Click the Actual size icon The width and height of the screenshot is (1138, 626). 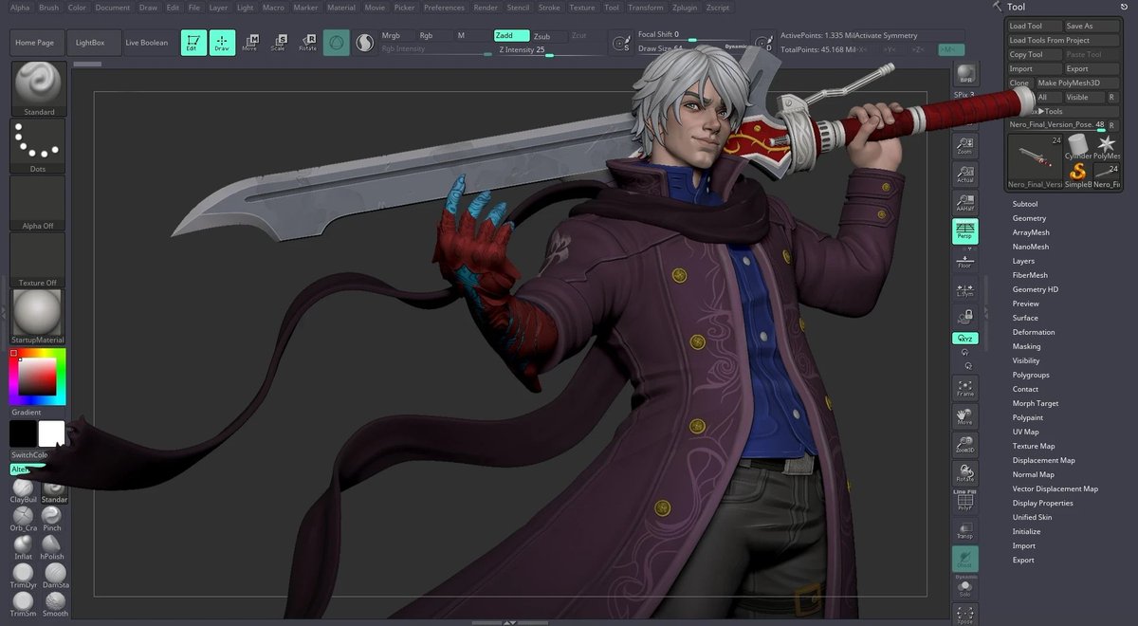[964, 173]
